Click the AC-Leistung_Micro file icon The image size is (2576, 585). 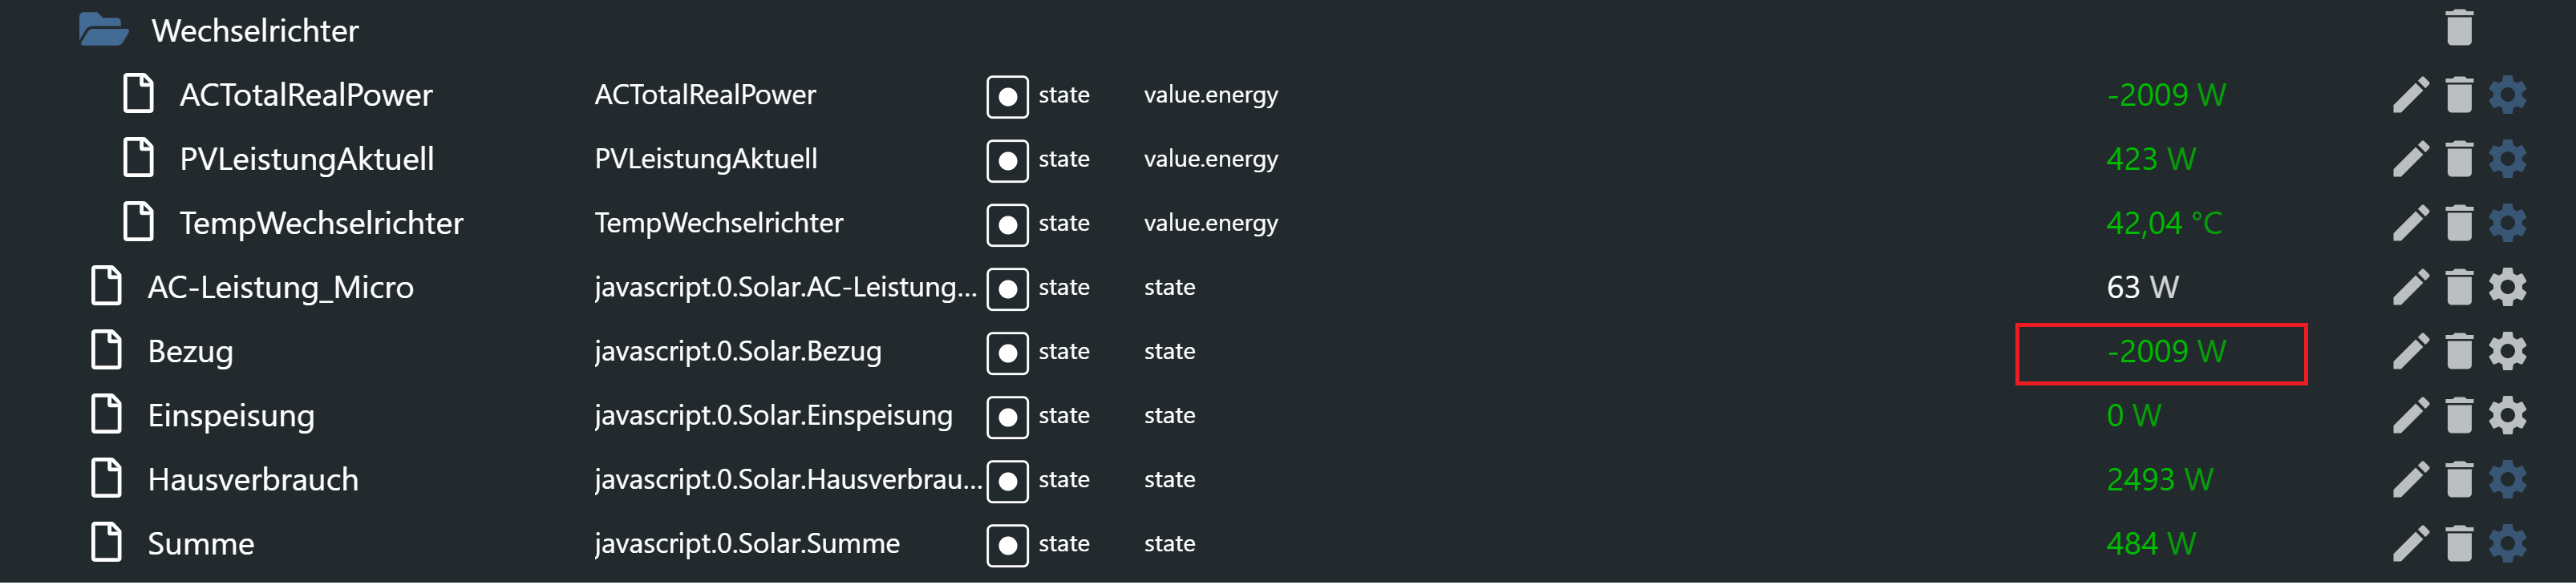[x=106, y=287]
